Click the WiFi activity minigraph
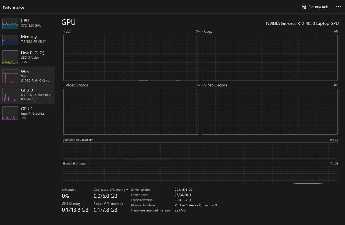The width and height of the screenshot is (345, 225). point(10,76)
